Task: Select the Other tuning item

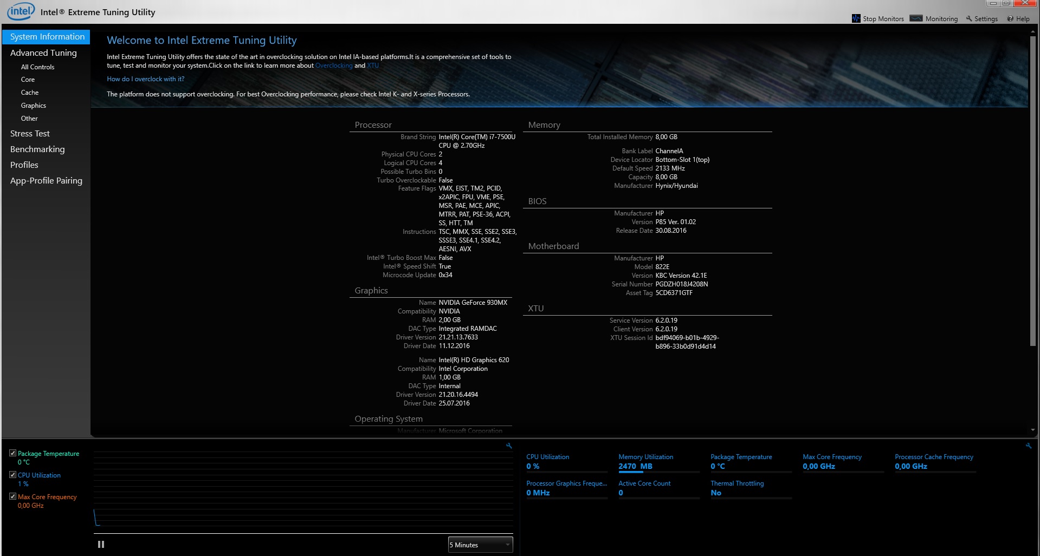Action: pos(29,119)
